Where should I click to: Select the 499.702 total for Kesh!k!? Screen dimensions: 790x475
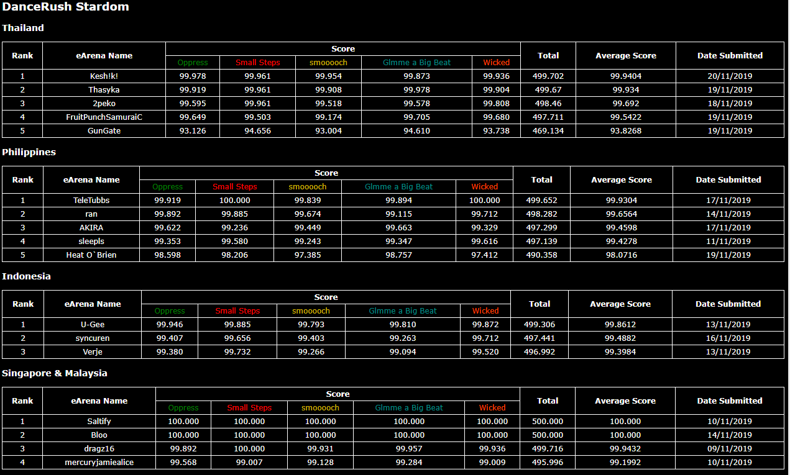pos(548,76)
